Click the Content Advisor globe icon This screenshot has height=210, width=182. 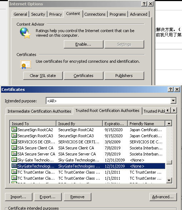[25, 33]
